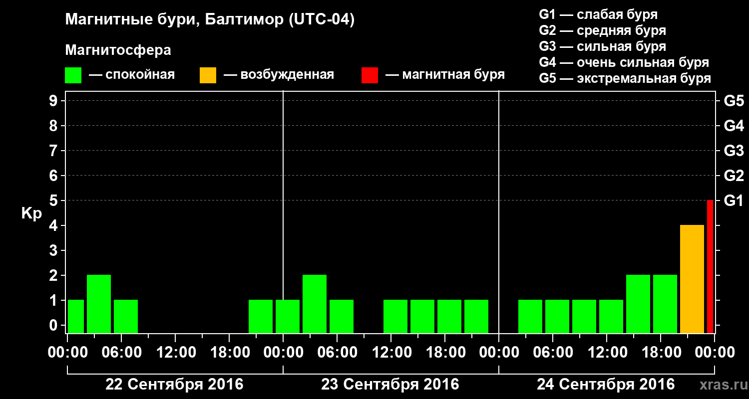Viewport: 749px width, 399px height.
Task: Click the chart title 'Магнитные бури, Балтимор (UTC-04)'
Action: coord(210,20)
